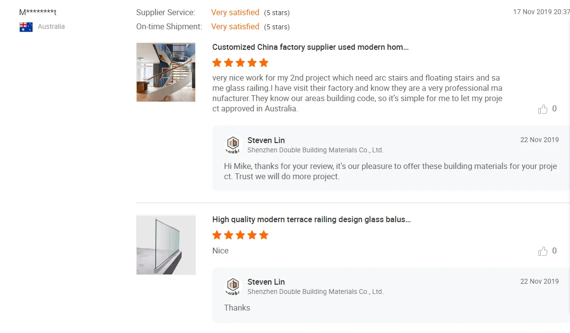Viewport: 570px width, 333px height.
Task: Click the On-time Shipment "Very satisfied" rating
Action: (235, 27)
